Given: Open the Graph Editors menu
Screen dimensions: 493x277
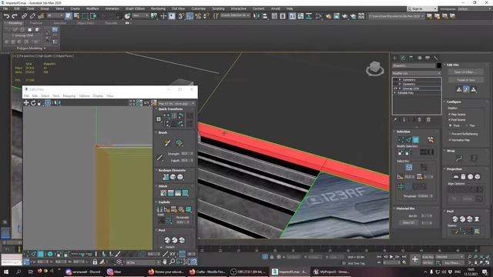Looking at the screenshot, I should pos(136,8).
